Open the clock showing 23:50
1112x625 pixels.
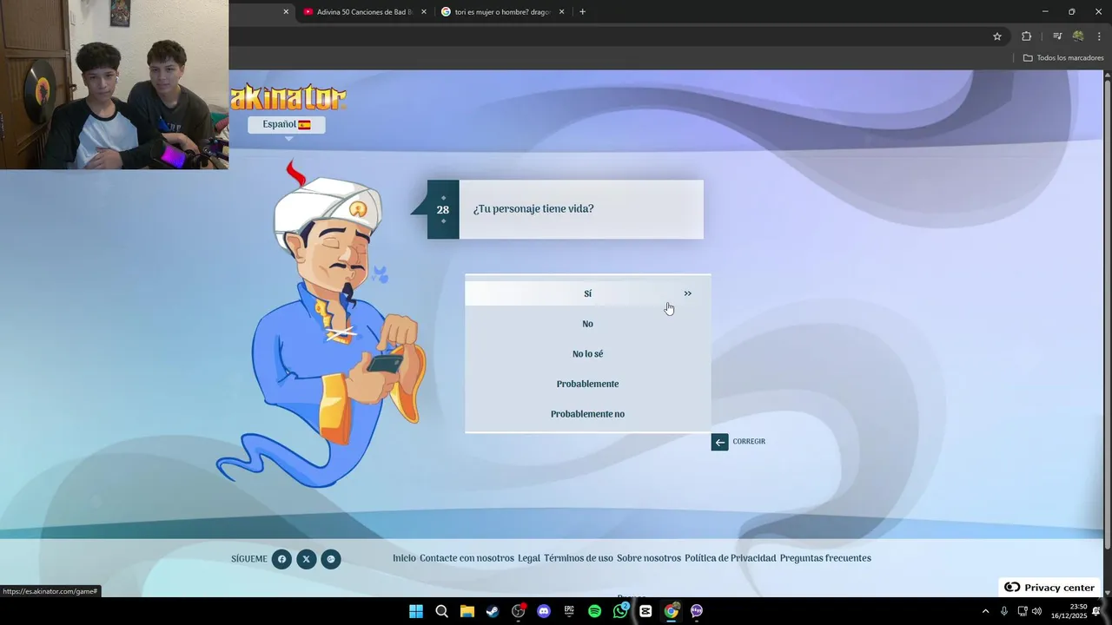(x=1069, y=611)
